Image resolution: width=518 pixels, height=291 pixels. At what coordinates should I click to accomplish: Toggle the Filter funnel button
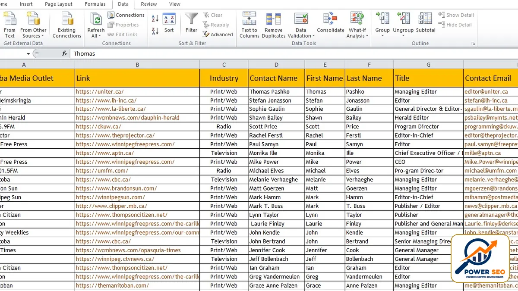pyautogui.click(x=191, y=23)
